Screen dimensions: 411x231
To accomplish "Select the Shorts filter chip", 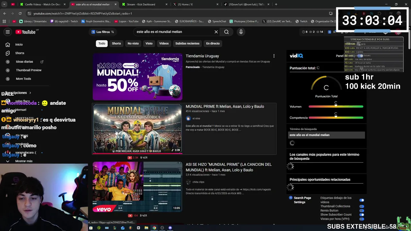I will coord(116,43).
